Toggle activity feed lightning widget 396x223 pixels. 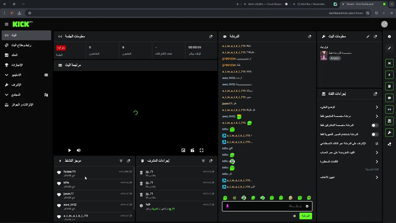(x=389, y=75)
